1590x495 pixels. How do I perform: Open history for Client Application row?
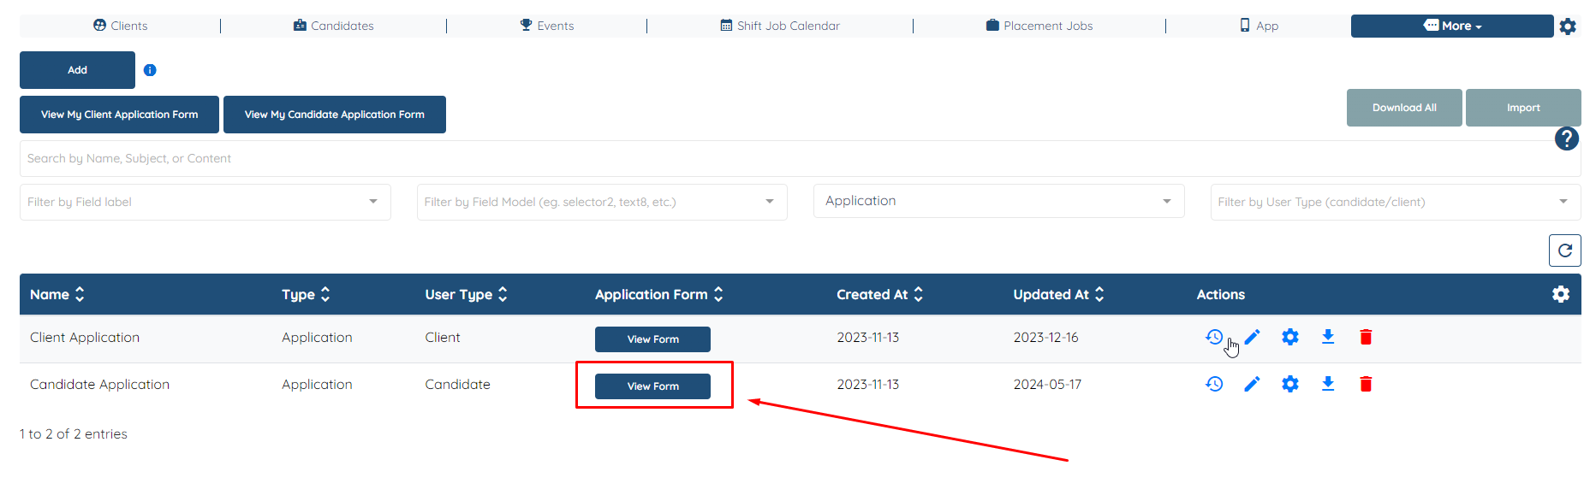click(1214, 337)
